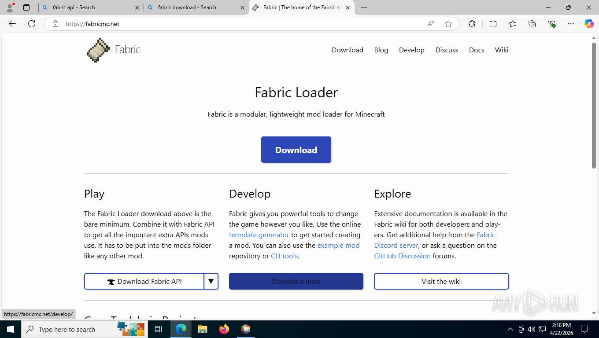Open a new tab with plus button
Image resolution: width=599 pixels, height=338 pixels.
364,7
